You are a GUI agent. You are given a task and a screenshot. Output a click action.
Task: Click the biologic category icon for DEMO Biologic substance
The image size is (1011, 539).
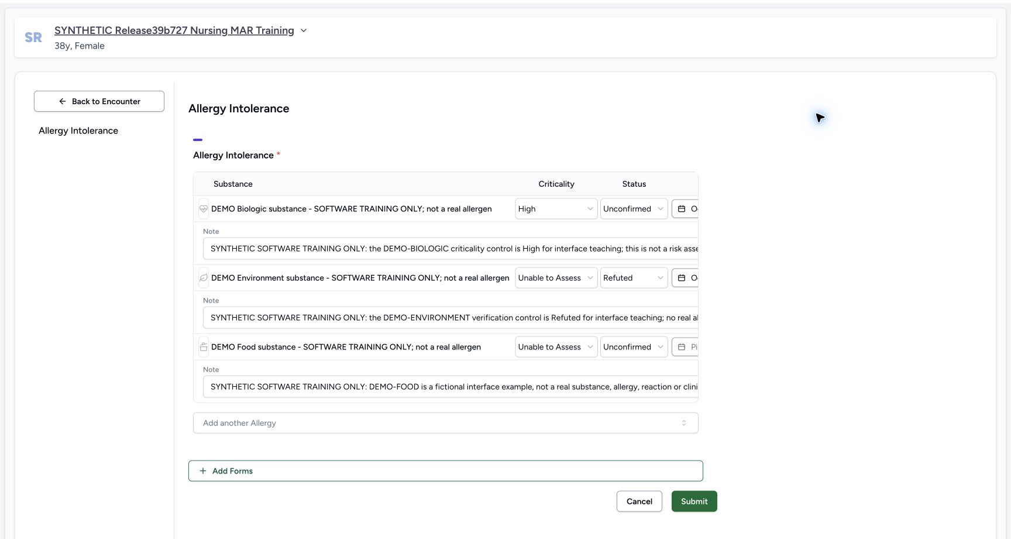(204, 209)
